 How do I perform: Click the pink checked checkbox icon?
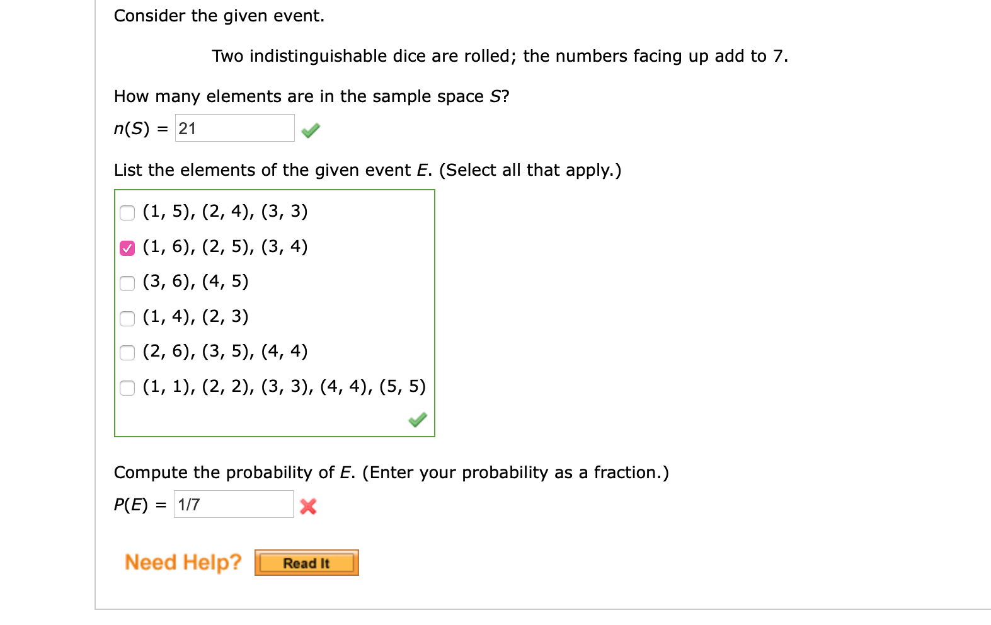[128, 248]
